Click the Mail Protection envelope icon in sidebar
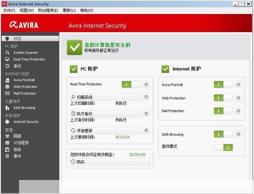The height and width of the screenshot is (194, 254). click(x=7, y=94)
